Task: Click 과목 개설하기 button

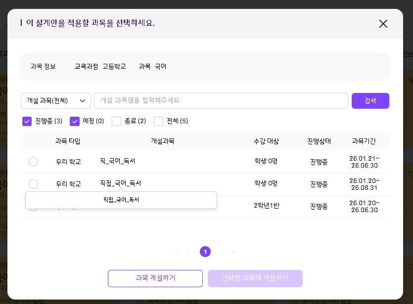Action: pyautogui.click(x=155, y=278)
